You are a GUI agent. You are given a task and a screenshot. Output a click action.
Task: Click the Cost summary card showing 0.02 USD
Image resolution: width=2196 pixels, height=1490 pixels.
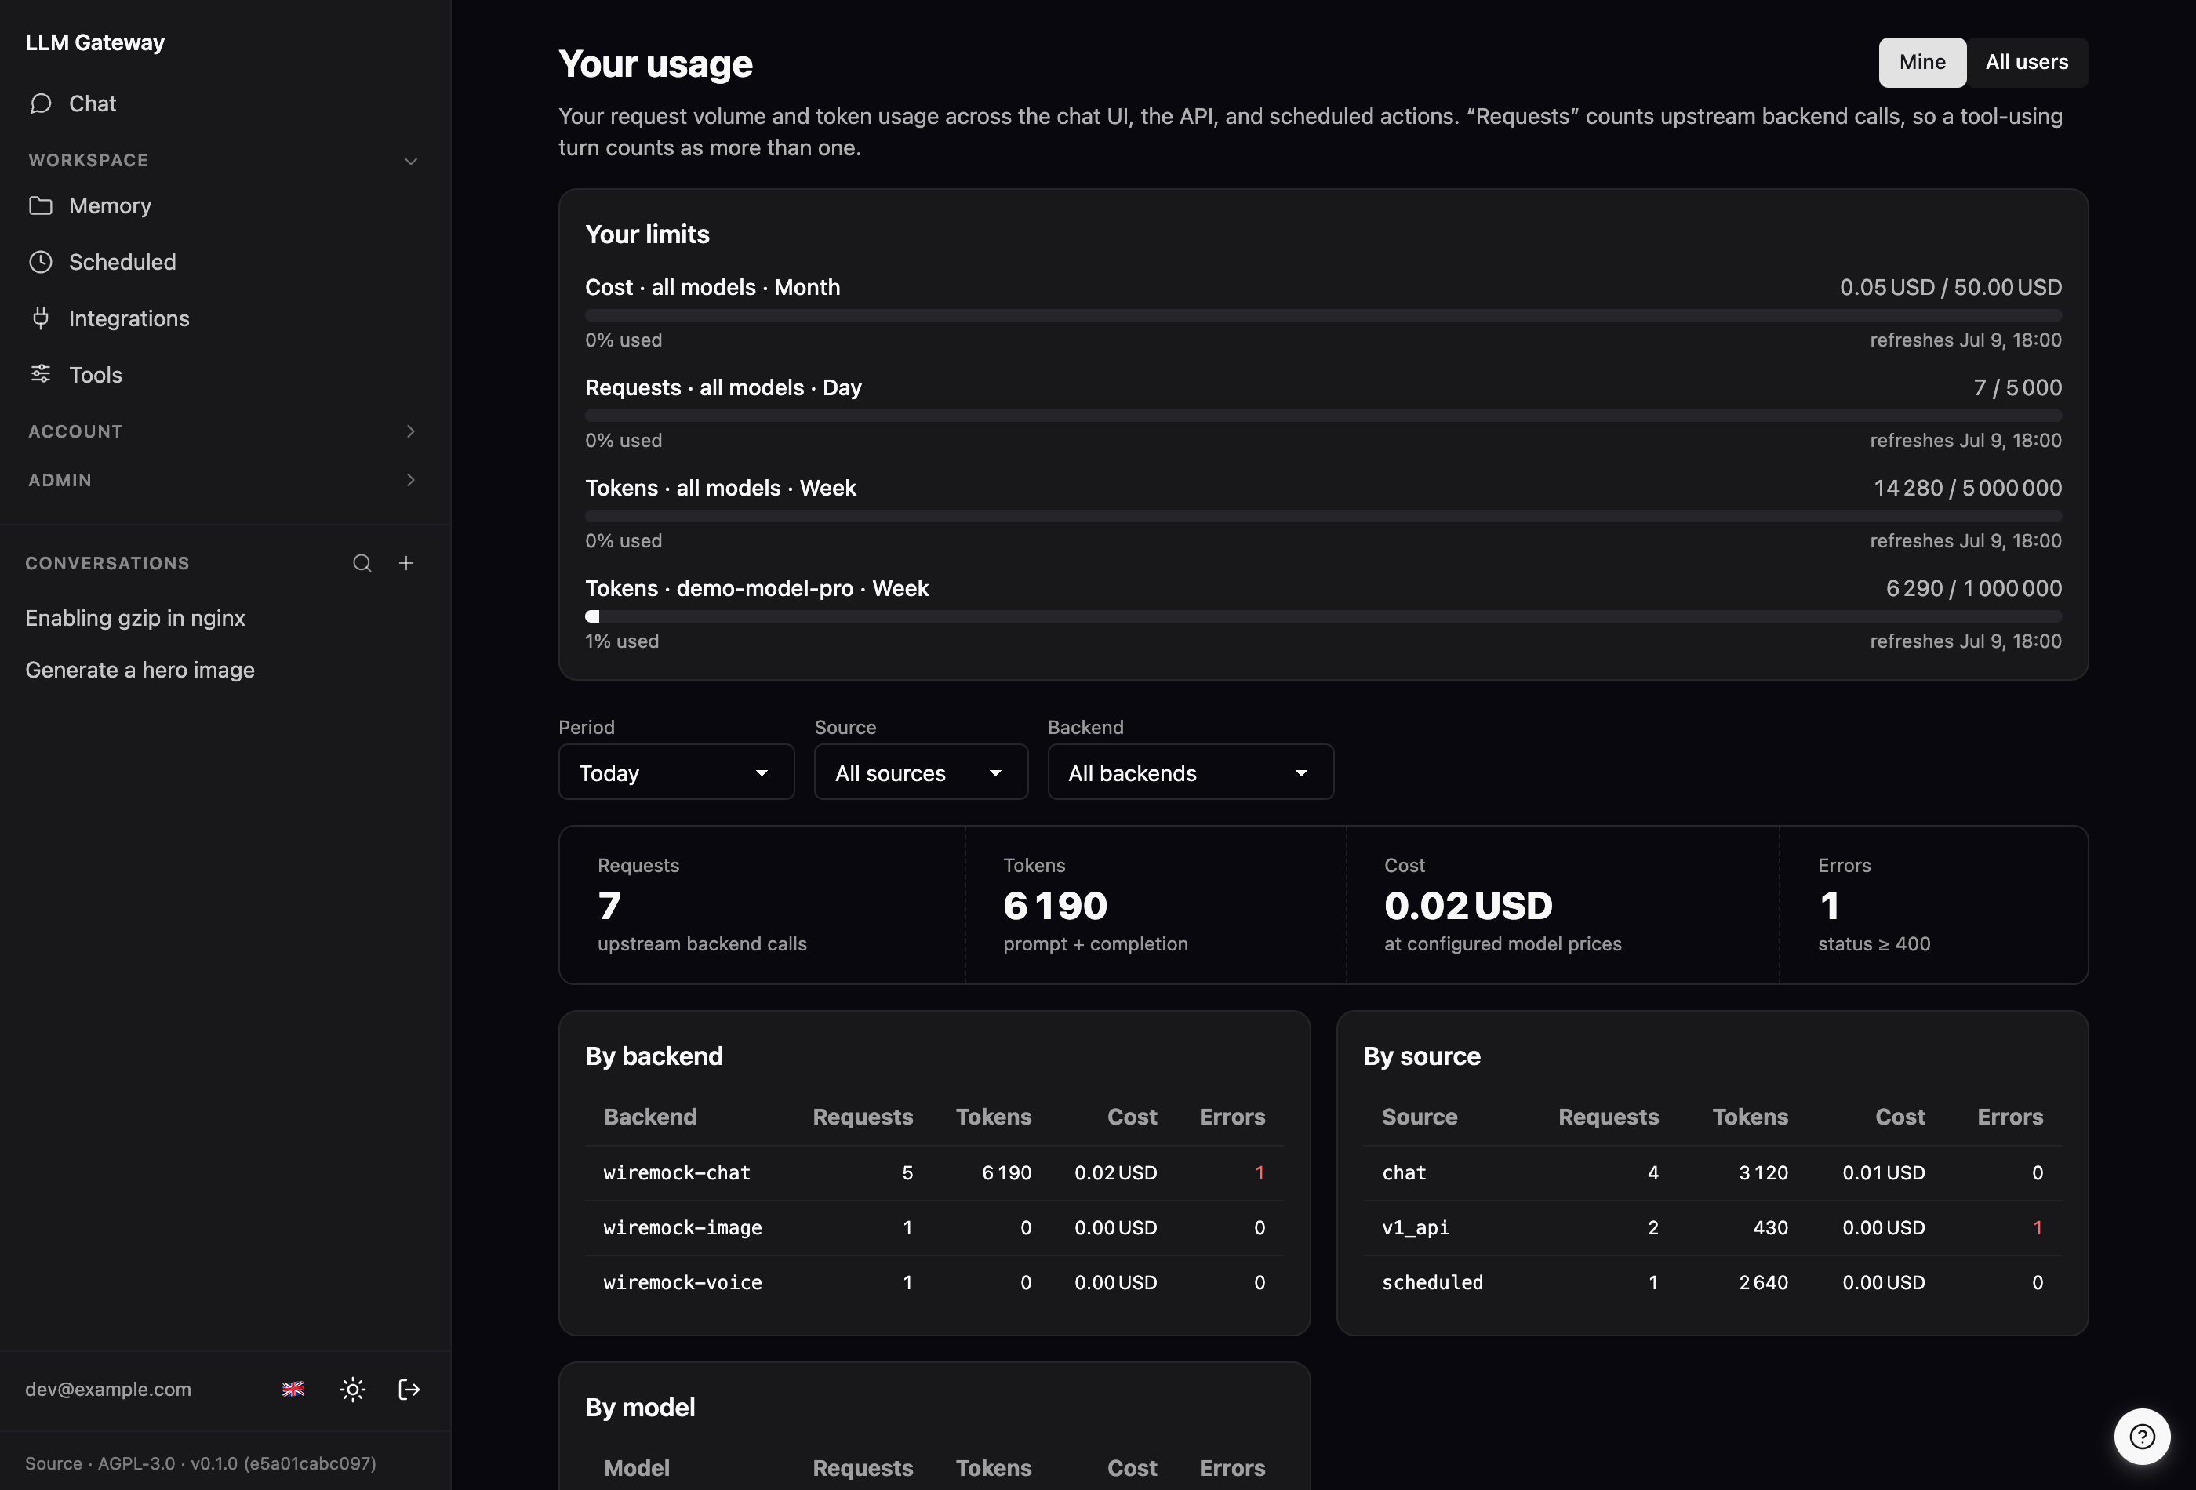[x=1563, y=904]
